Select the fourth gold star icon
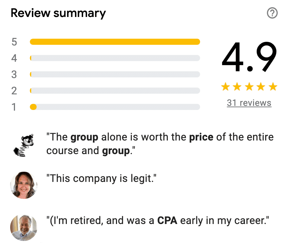The height and width of the screenshot is (243, 293). click(261, 87)
